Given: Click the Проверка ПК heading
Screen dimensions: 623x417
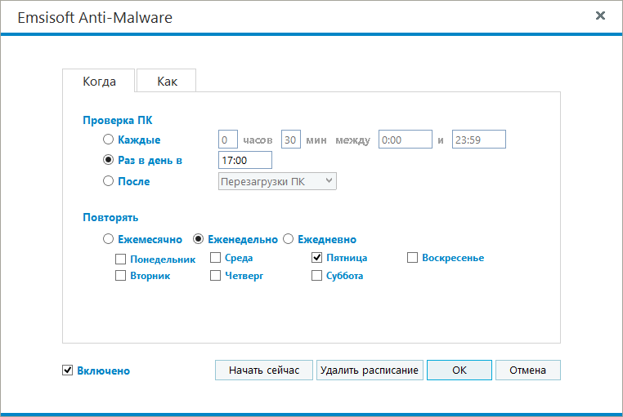Looking at the screenshot, I should 118,120.
